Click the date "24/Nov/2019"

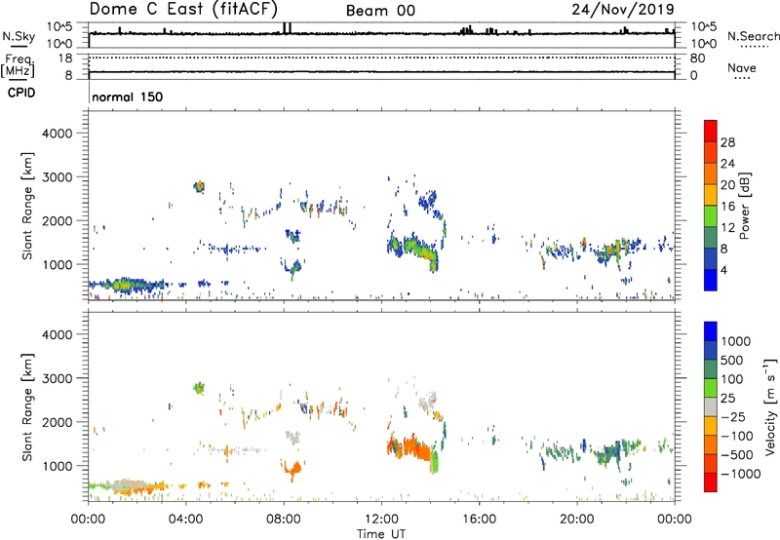tap(623, 9)
